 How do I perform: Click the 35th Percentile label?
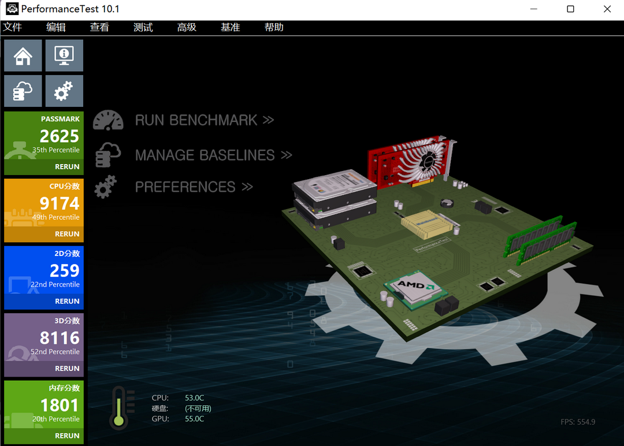(55, 150)
